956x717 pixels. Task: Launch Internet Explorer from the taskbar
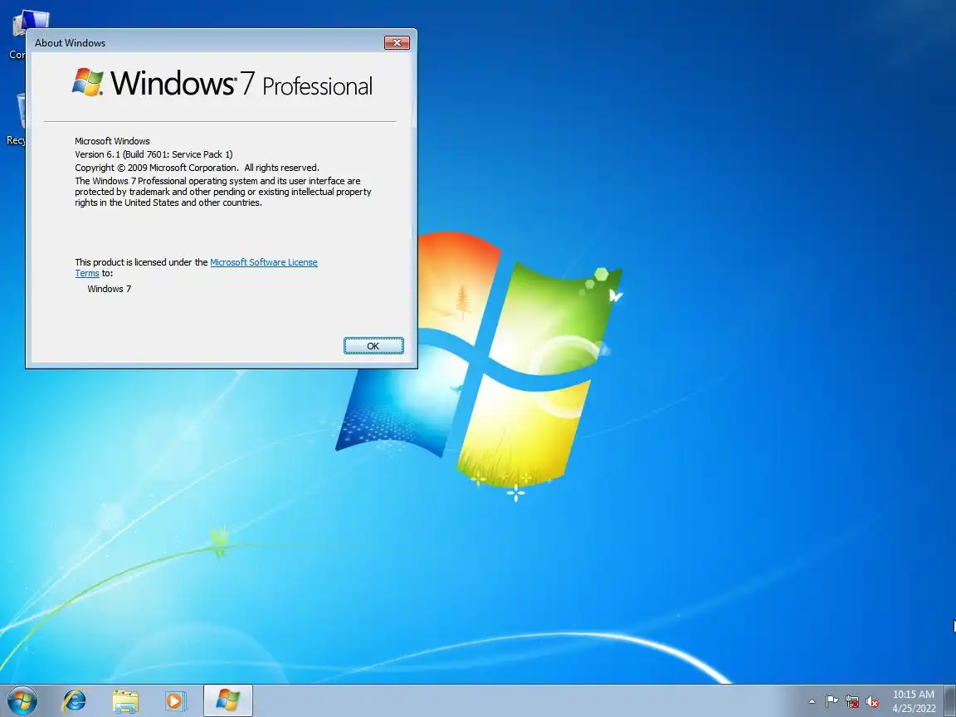[x=74, y=700]
